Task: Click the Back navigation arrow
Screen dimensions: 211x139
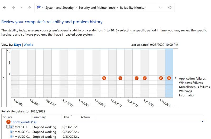Action: click(4, 8)
